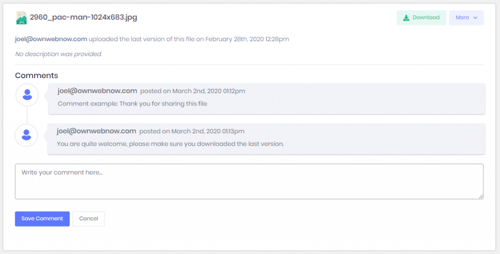The image size is (500, 254).
Task: Click the chevron on the More button
Action: point(475,18)
